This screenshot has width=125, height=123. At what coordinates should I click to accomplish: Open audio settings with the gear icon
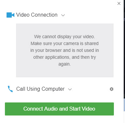tap(112, 89)
